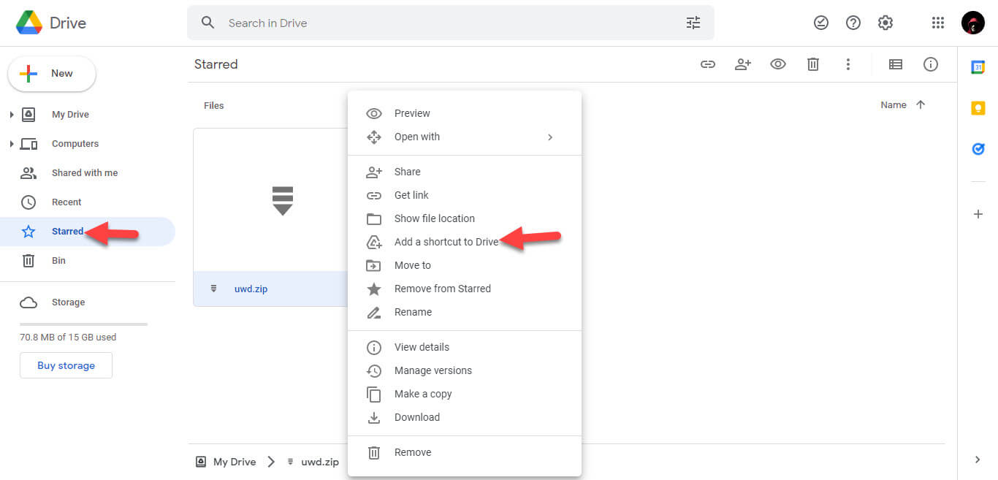Switch to list layout view
The height and width of the screenshot is (480, 998).
(895, 64)
